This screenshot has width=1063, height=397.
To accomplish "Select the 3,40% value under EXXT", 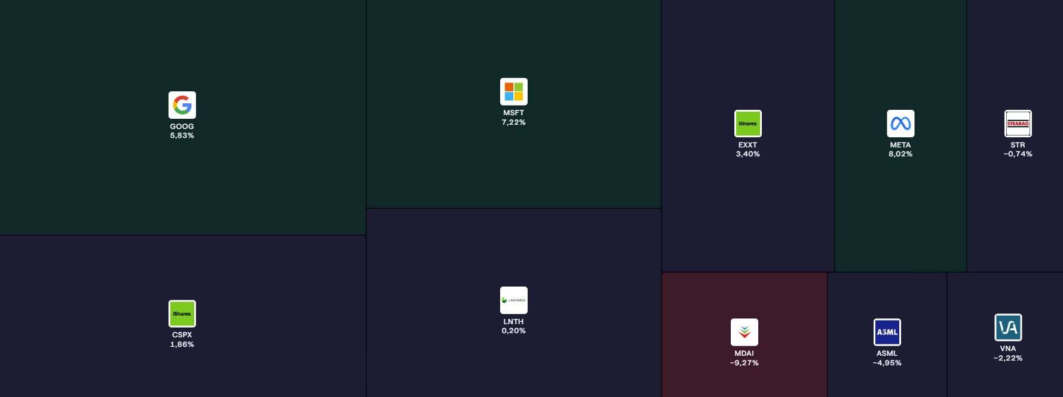I will pyautogui.click(x=748, y=154).
